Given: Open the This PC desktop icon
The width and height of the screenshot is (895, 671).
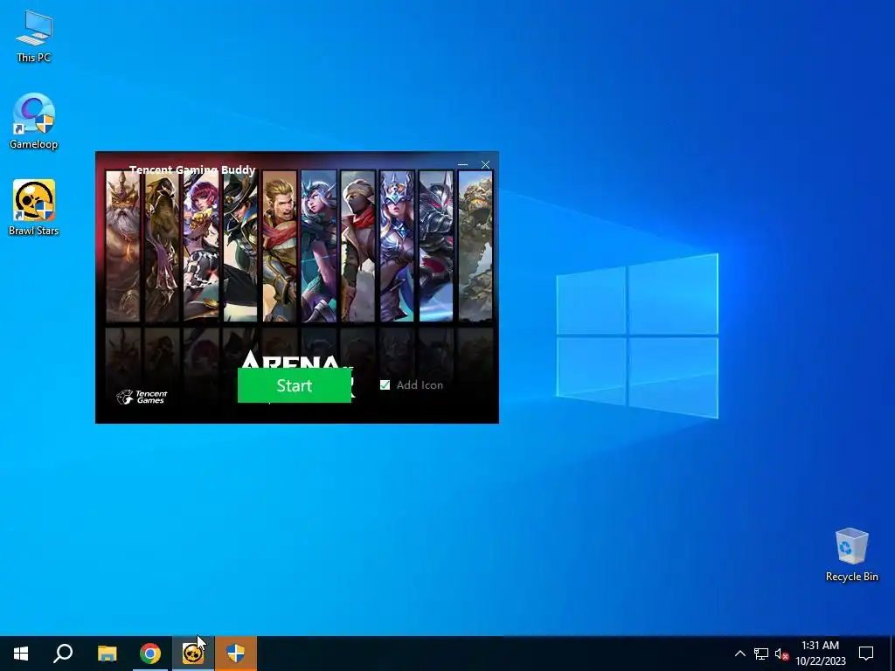Looking at the screenshot, I should [34, 36].
